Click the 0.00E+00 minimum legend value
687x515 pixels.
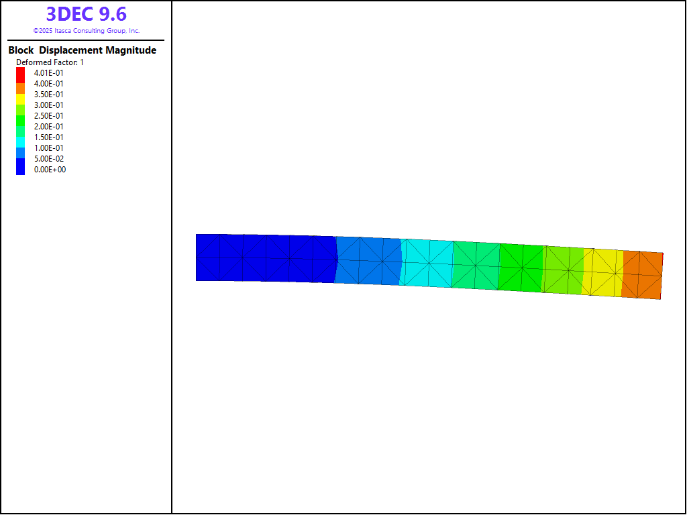point(50,170)
